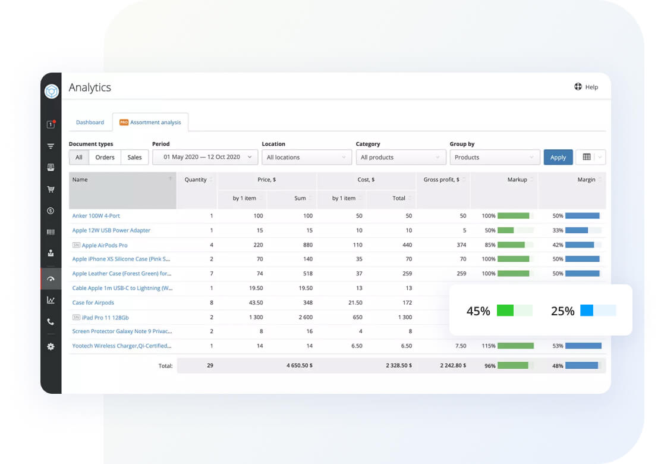
Task: Select the Sales document type toggle
Action: click(134, 157)
